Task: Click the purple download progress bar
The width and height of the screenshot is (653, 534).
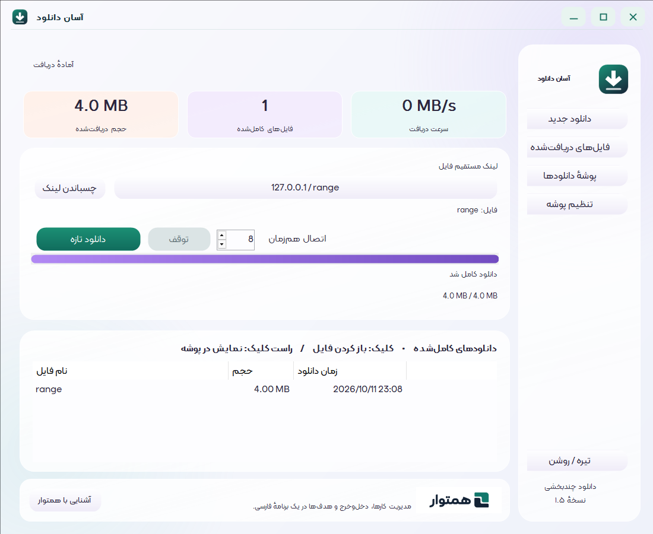Action: coord(265,259)
